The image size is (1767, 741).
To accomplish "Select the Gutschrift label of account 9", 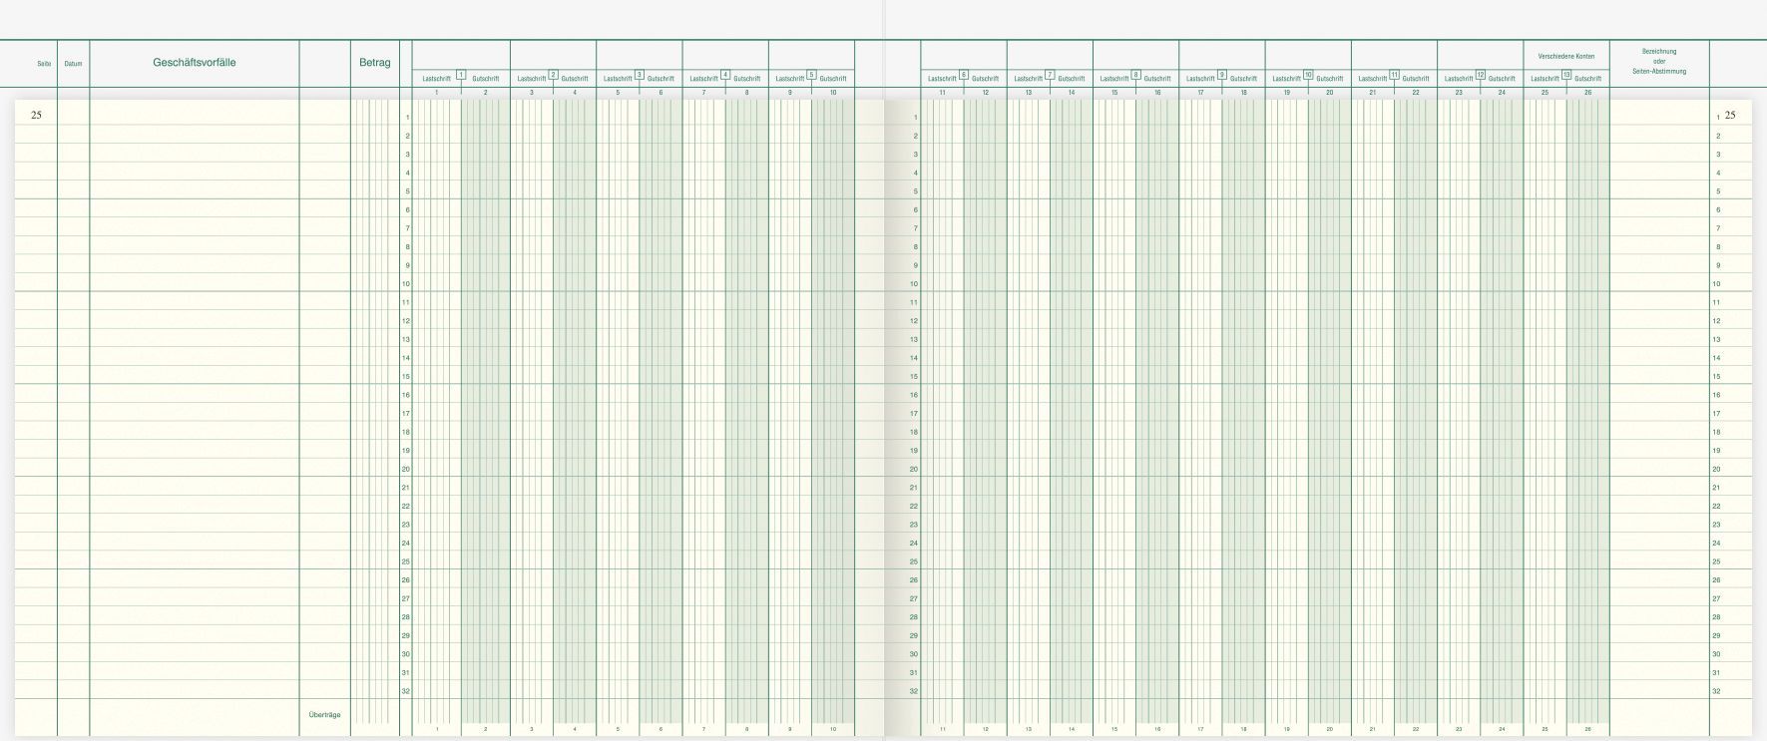I will point(1243,79).
